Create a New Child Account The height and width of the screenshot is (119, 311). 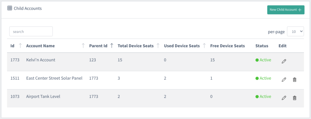[285, 10]
